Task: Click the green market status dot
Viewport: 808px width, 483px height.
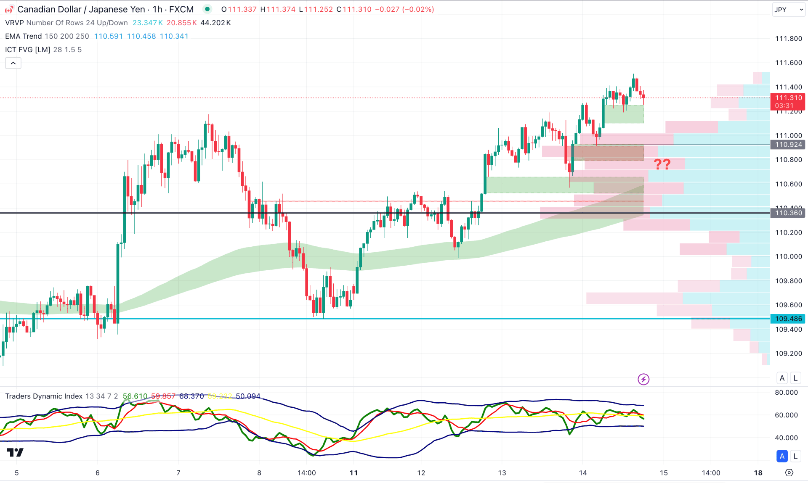Action: point(207,9)
